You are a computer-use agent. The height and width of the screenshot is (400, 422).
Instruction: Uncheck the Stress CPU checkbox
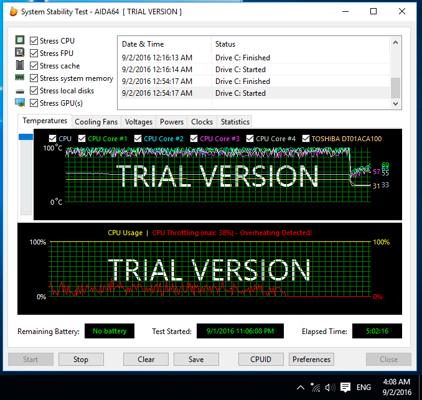(x=34, y=41)
